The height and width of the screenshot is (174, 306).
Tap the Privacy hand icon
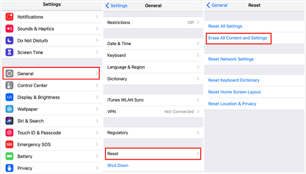tap(9, 168)
